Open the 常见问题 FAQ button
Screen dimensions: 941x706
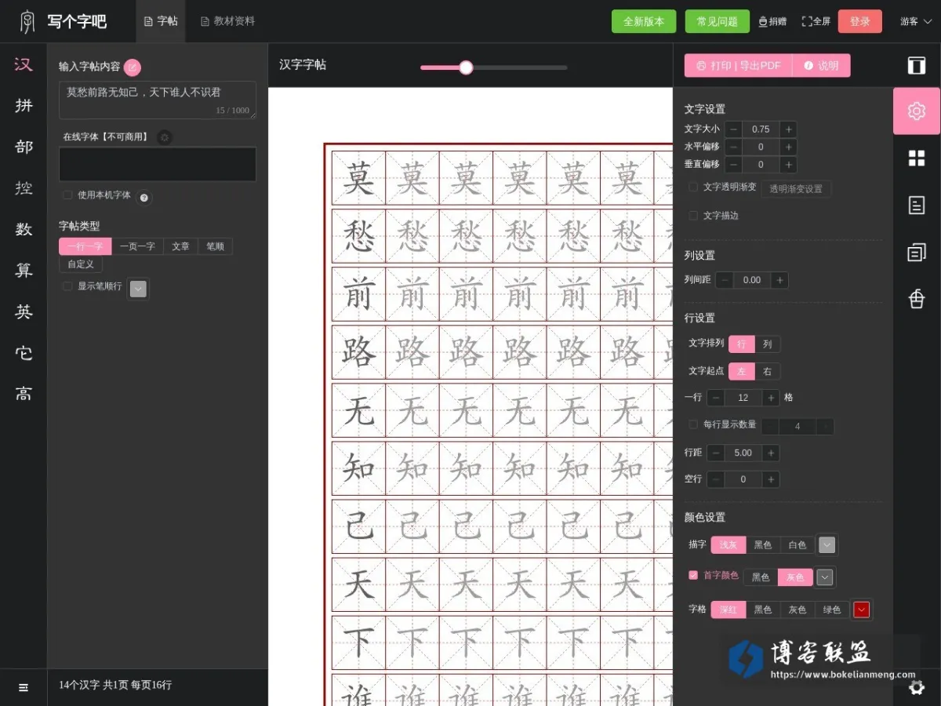click(718, 21)
